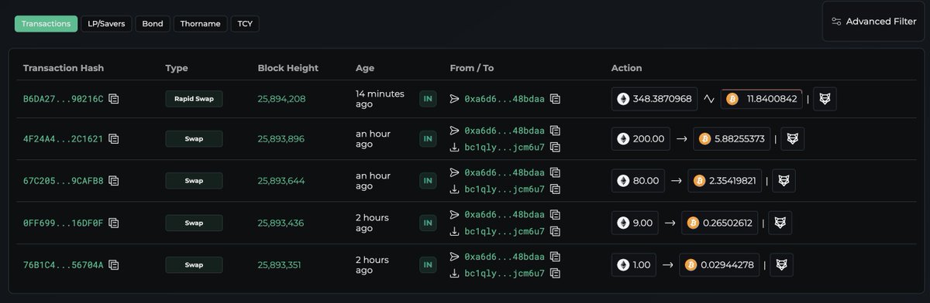Open transaction B6DA27...90216C

(x=63, y=99)
